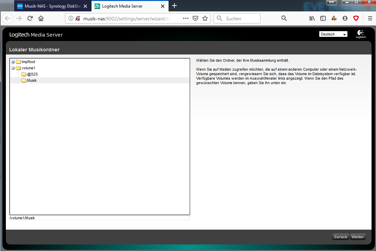
Task: Select the volume1 folder label
Action: pos(28,68)
